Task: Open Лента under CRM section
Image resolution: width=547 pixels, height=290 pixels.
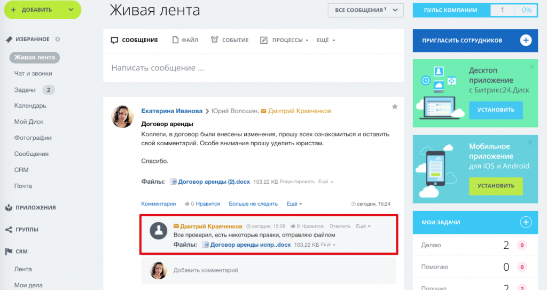Action: click(23, 269)
